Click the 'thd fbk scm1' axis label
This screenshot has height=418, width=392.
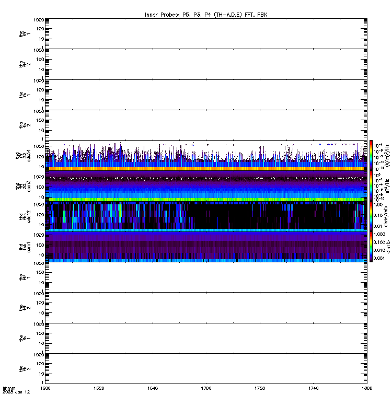click(x=25, y=247)
